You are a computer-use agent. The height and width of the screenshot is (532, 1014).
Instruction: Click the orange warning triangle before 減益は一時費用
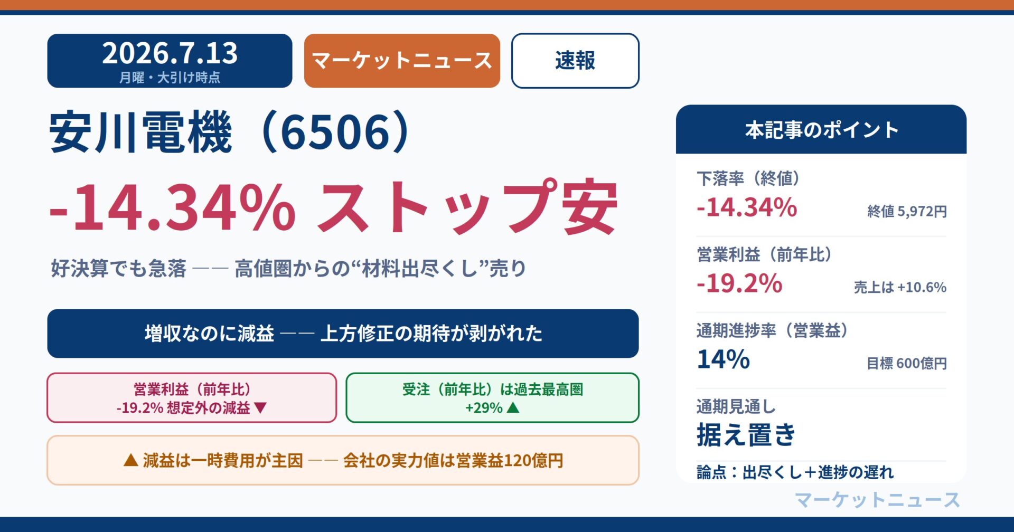[130, 460]
